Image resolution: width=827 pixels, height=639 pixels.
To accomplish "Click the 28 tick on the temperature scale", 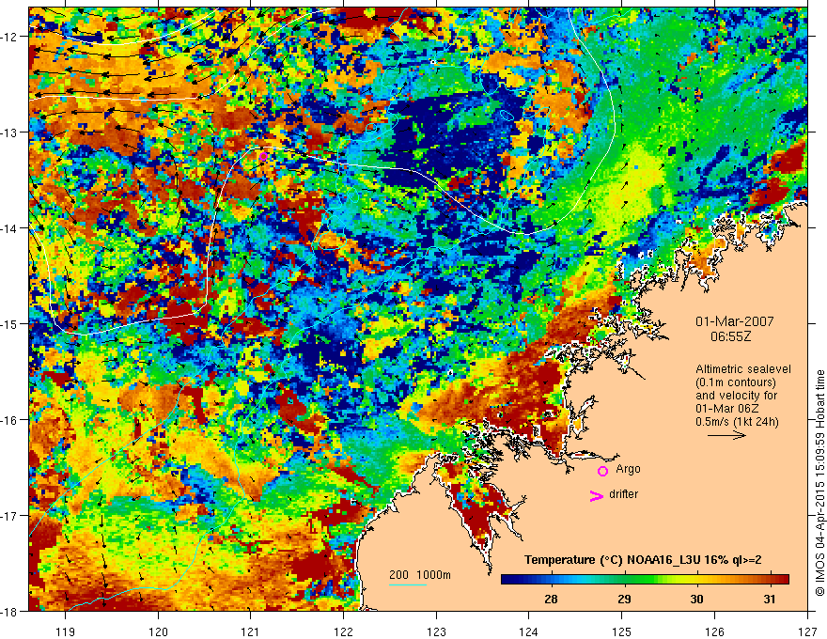I will coord(551,599).
